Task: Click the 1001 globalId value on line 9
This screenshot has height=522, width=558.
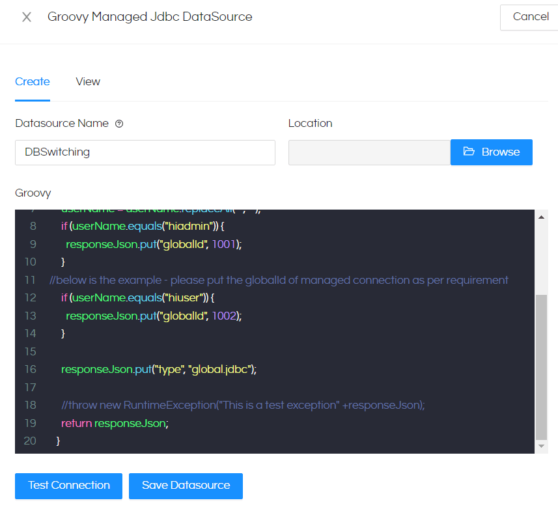Action: pyautogui.click(x=224, y=244)
